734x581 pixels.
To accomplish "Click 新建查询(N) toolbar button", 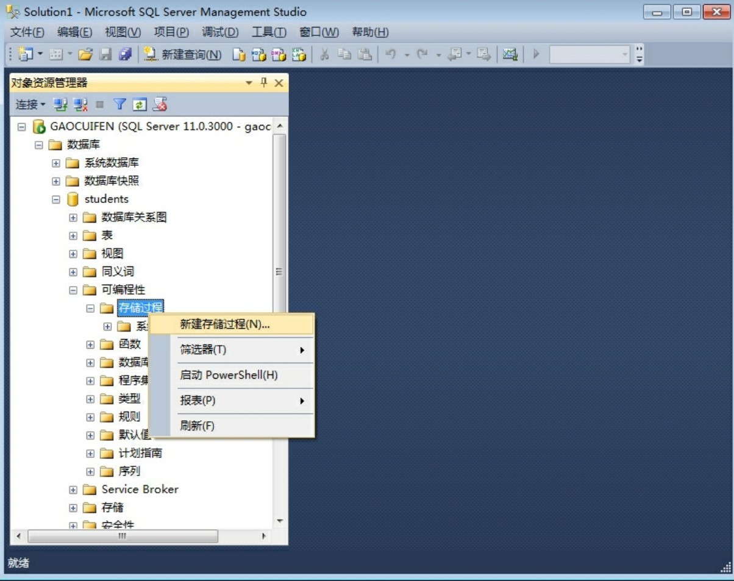I will [x=182, y=54].
